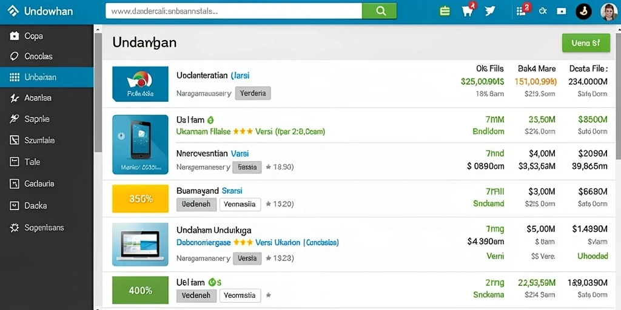The width and height of the screenshot is (621, 310).
Task: Open Sapnke in the sidebar
Action: (x=47, y=119)
